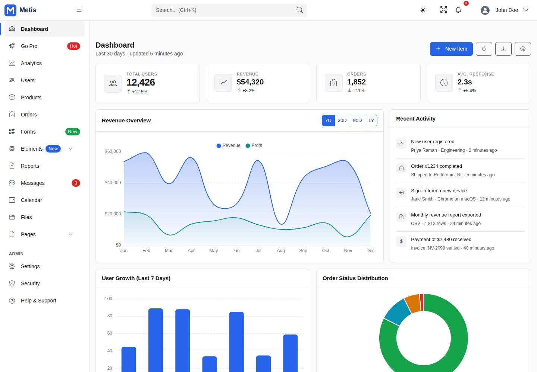
Task: Click the Forms sidebar icon
Action: click(x=12, y=132)
